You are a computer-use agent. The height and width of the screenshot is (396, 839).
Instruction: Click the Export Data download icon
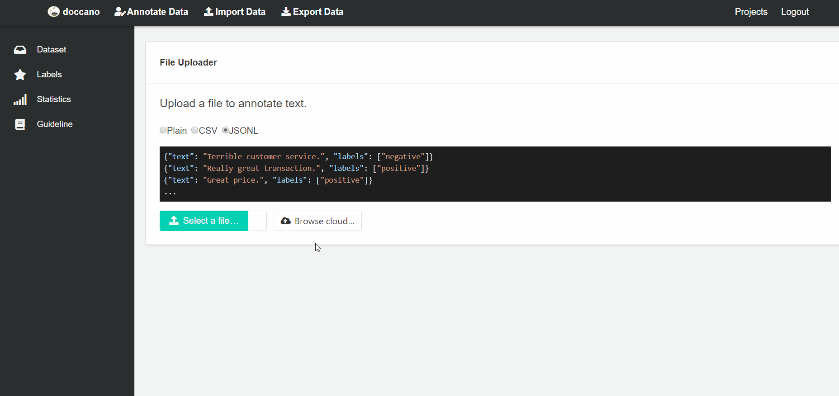(286, 12)
